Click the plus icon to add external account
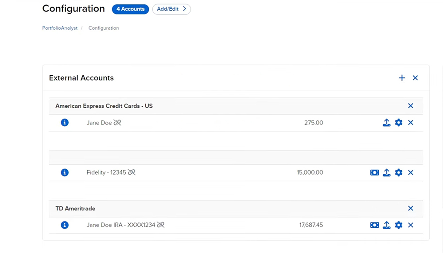The width and height of the screenshot is (443, 253). tap(402, 78)
